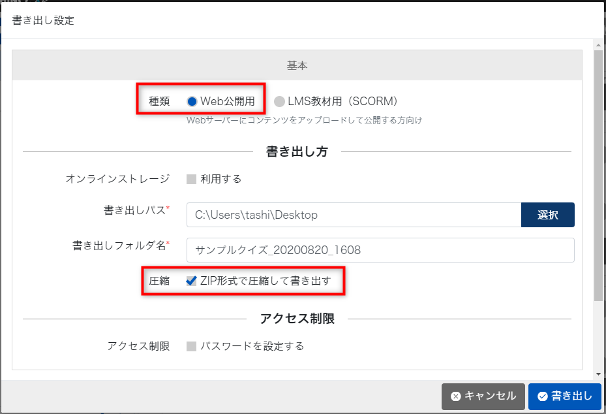Select the Web公開用 radio button

(192, 101)
